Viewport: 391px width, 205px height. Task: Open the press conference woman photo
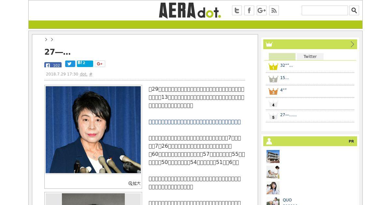[x=93, y=130]
